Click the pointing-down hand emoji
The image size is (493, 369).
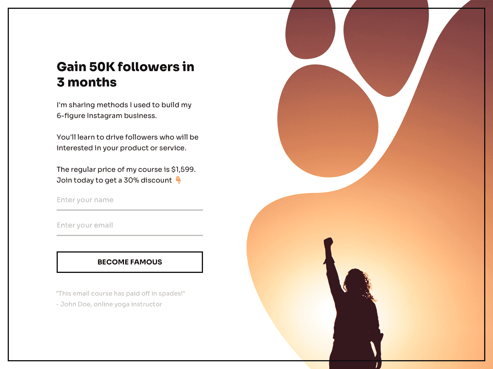click(178, 180)
